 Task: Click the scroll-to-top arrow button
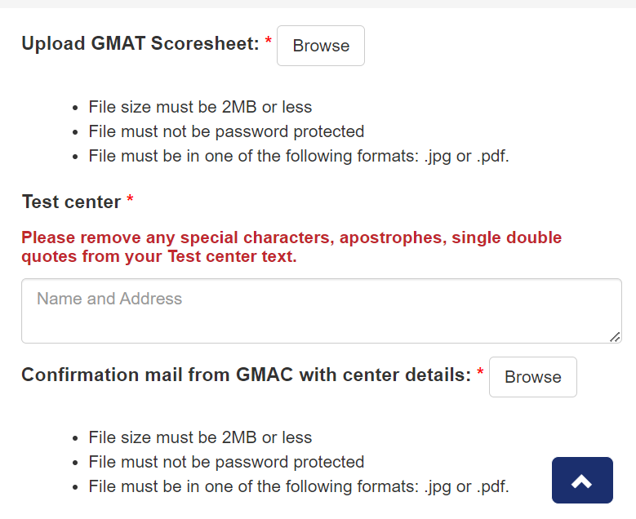(582, 481)
